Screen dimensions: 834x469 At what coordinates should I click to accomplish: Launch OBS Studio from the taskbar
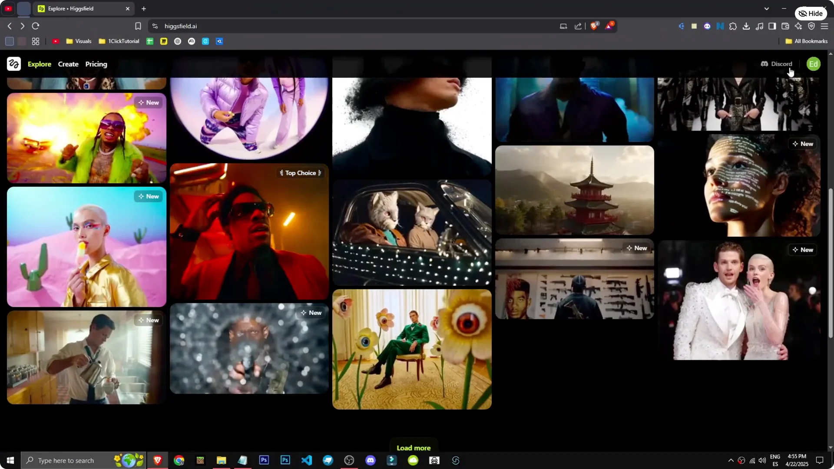[349, 460]
